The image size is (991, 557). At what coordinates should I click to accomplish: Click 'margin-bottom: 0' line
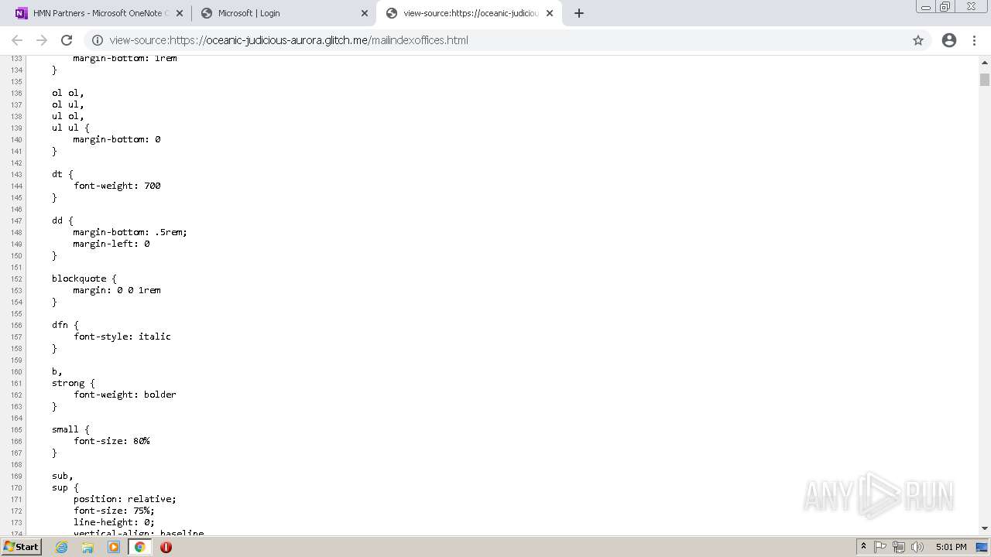pos(117,139)
